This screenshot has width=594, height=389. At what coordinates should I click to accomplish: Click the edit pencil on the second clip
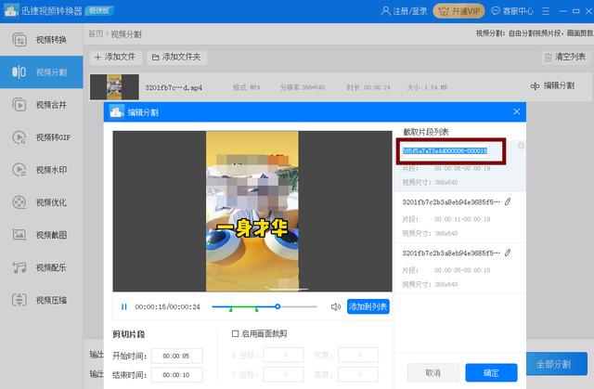(508, 201)
